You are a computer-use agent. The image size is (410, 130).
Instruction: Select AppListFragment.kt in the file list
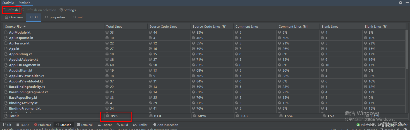[x=204, y=65]
